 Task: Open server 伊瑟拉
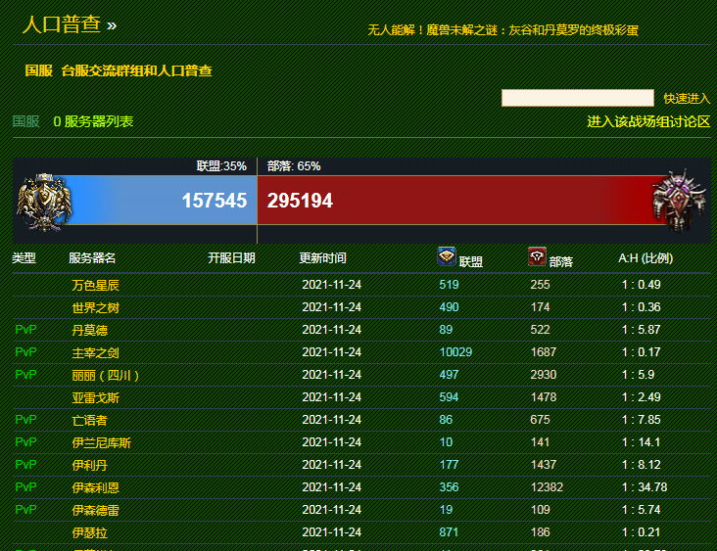click(x=90, y=532)
